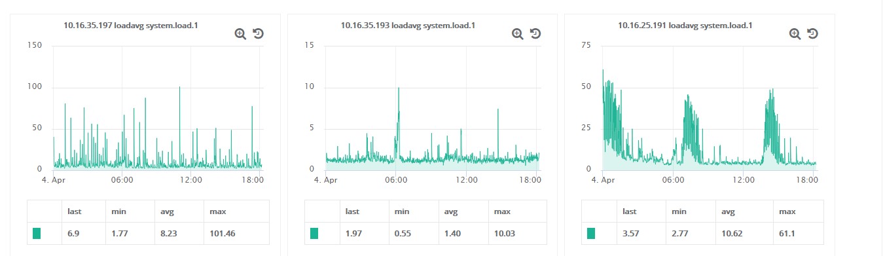Click the 18:00 label on 10.16.25.191 chart
This screenshot has width=883, height=256.
(807, 180)
